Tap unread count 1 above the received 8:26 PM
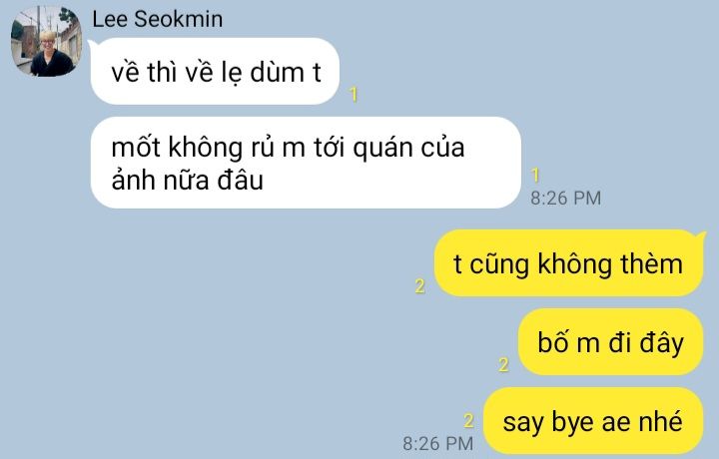The height and width of the screenshot is (459, 719). point(535,175)
